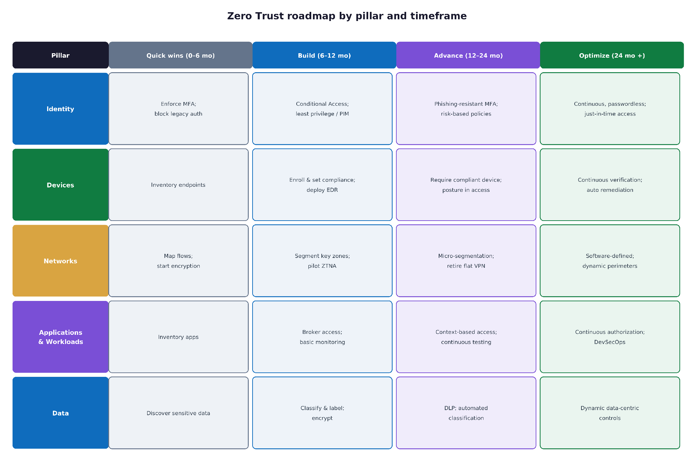Select 'Micro-segmentation; retire flat VPN' cell
Viewport: 694px width, 468px height.
466,261
